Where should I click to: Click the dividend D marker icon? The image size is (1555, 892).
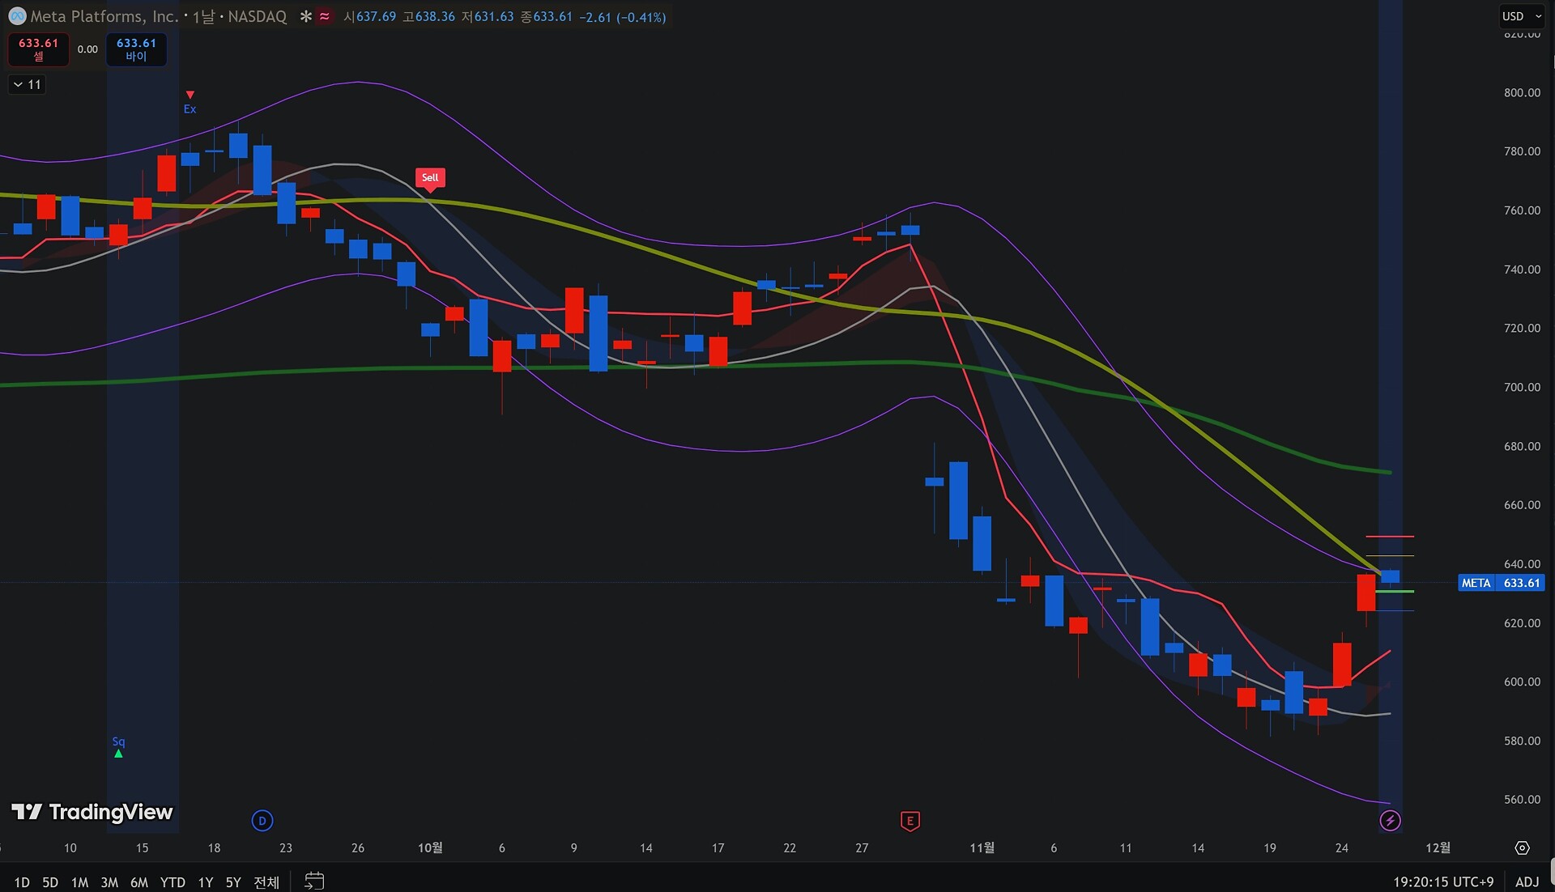[x=262, y=821]
